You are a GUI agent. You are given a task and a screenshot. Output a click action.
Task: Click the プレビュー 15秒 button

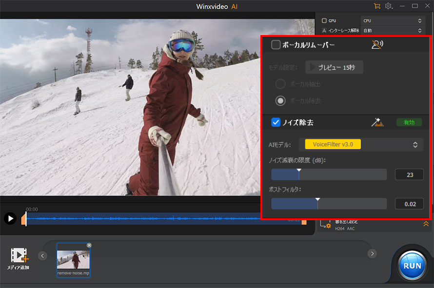pos(335,67)
